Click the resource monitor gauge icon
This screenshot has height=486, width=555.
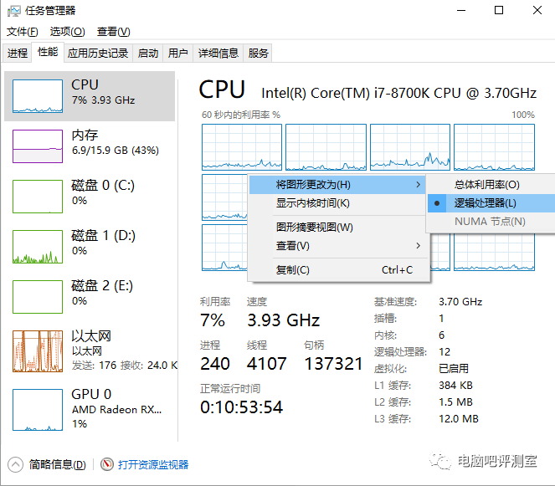(x=107, y=464)
